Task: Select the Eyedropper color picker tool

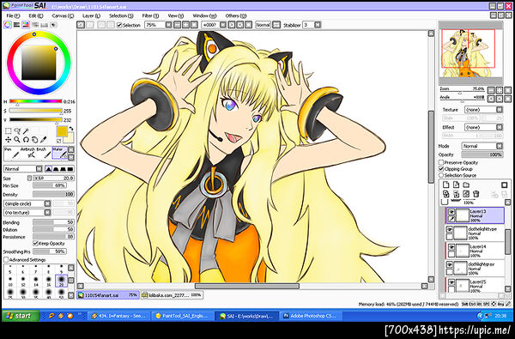Action: [x=44, y=140]
